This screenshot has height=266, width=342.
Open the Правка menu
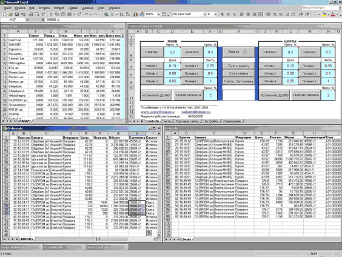click(x=20, y=8)
